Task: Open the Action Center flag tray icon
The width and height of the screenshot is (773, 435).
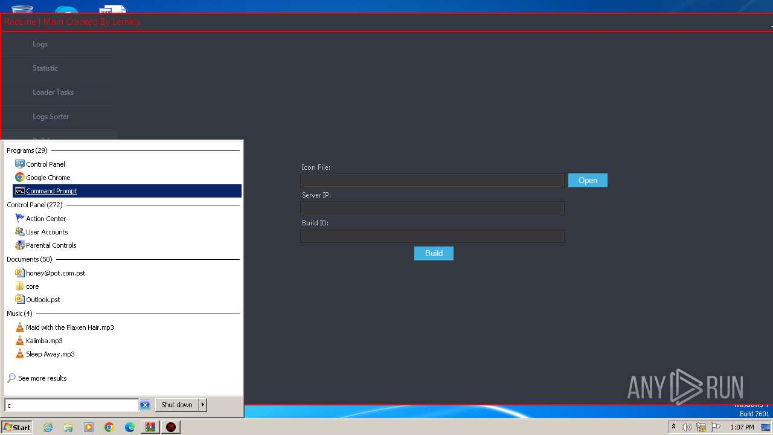Action: (x=716, y=427)
